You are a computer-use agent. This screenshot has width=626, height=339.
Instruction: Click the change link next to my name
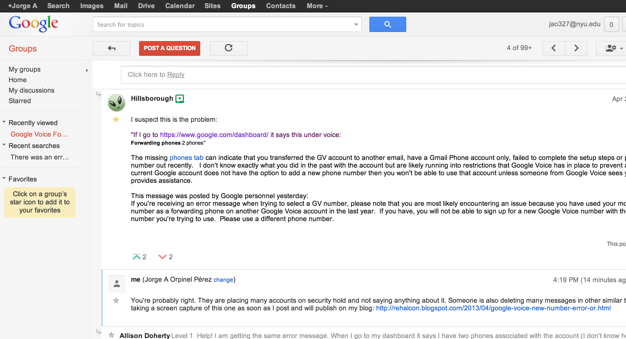[x=223, y=280]
